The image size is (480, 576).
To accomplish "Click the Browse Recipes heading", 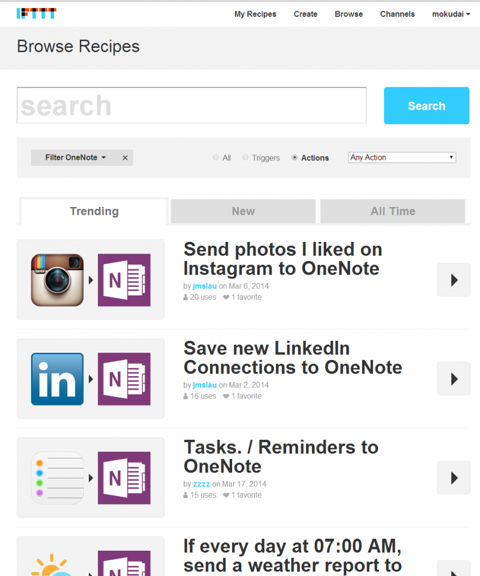I will point(78,47).
